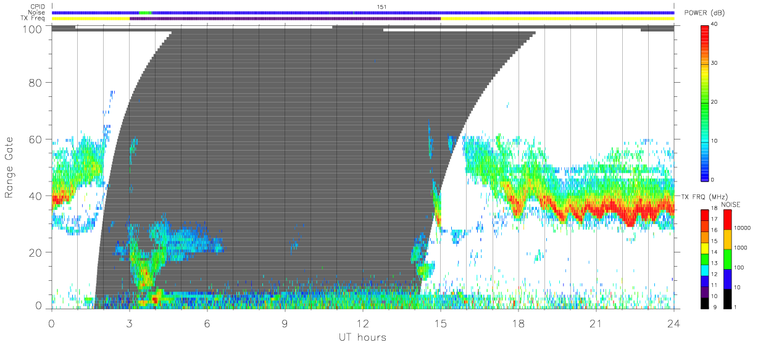Image resolution: width=758 pixels, height=350 pixels.
Task: Click the UT hours axis title
Action: pos(362,336)
